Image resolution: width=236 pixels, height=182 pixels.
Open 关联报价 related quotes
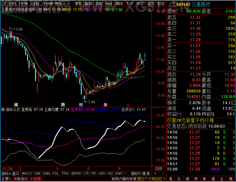click(21, 179)
